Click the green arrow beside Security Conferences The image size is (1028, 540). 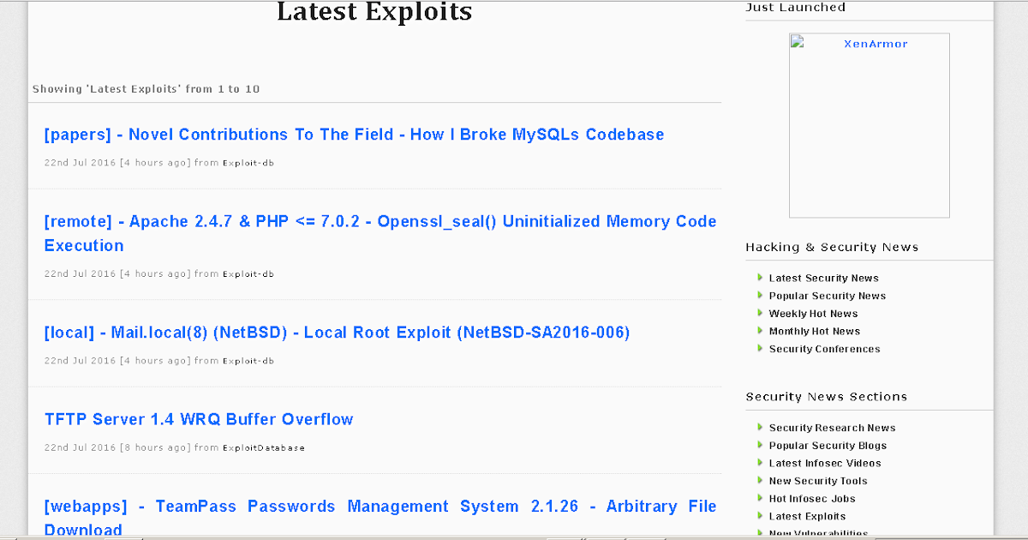(760, 349)
